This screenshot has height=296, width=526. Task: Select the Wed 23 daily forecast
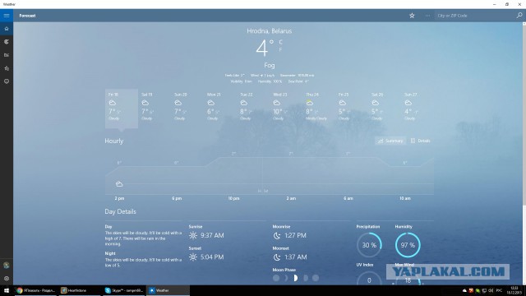(x=286, y=109)
